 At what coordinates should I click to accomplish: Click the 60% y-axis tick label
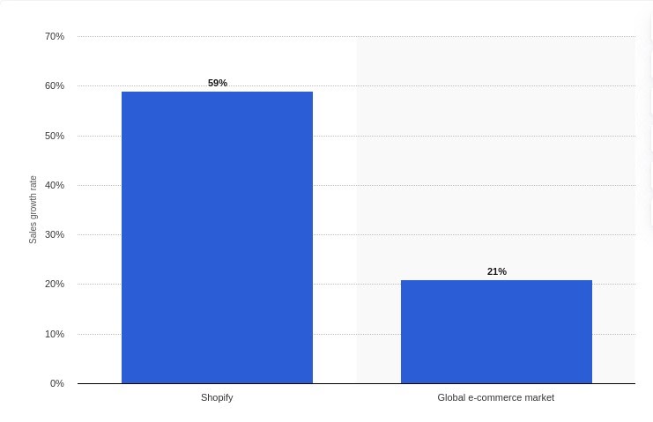click(x=55, y=85)
